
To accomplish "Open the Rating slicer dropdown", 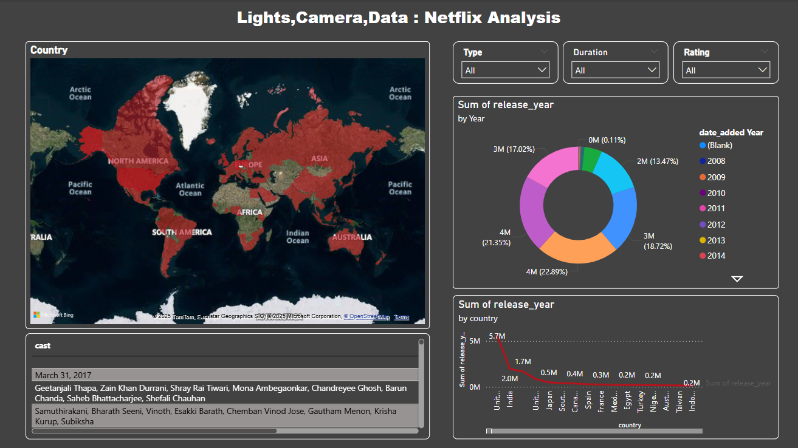I will 726,70.
